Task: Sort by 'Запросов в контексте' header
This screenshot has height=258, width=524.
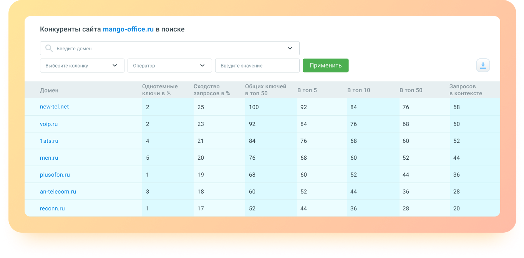Action: pos(466,90)
